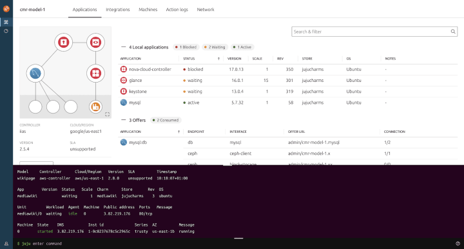The width and height of the screenshot is (464, 249).
Task: Open the user account icon at bottom left
Action: [x=6, y=244]
